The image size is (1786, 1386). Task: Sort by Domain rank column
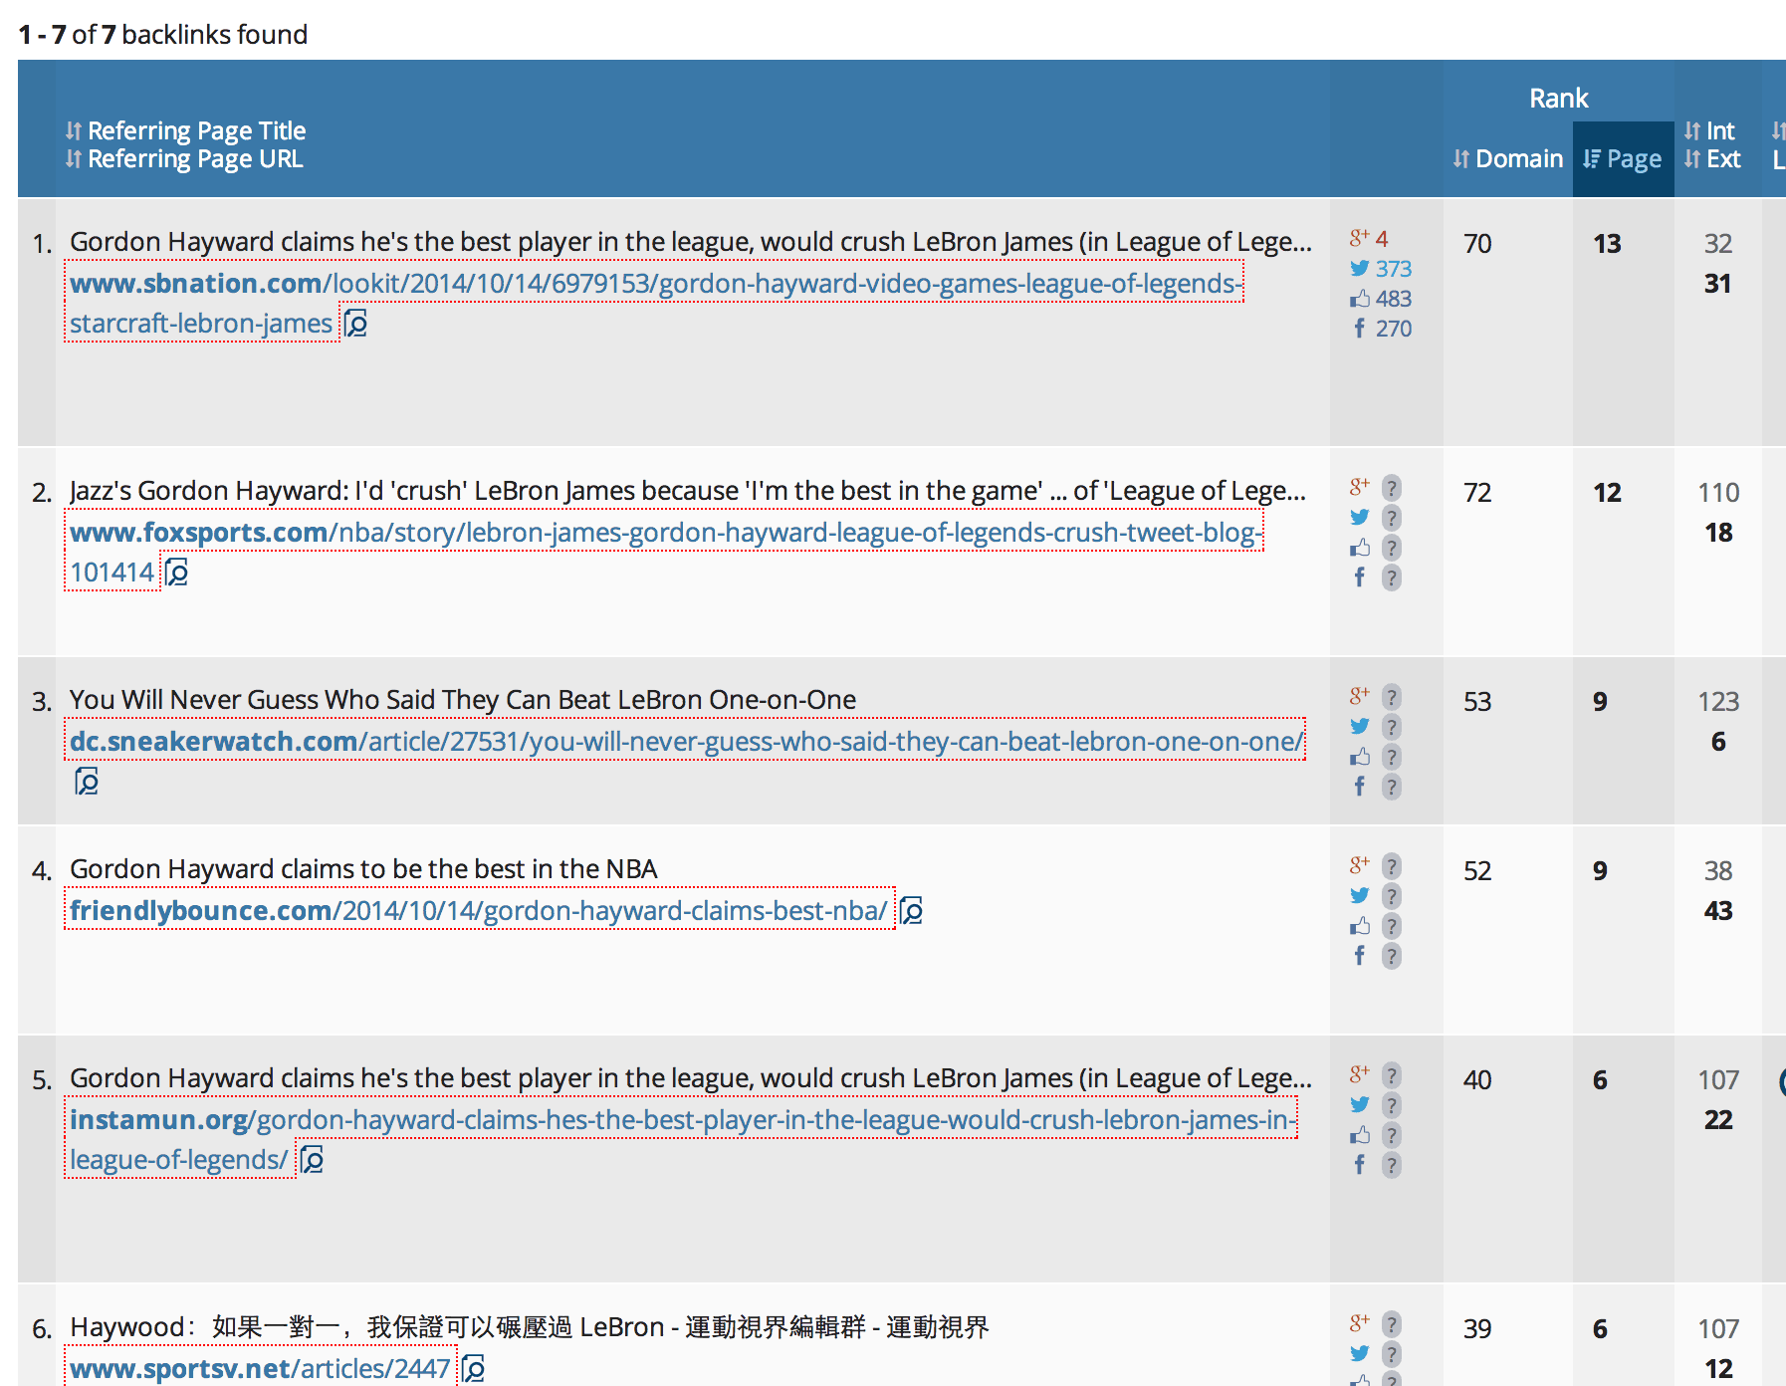point(1507,158)
